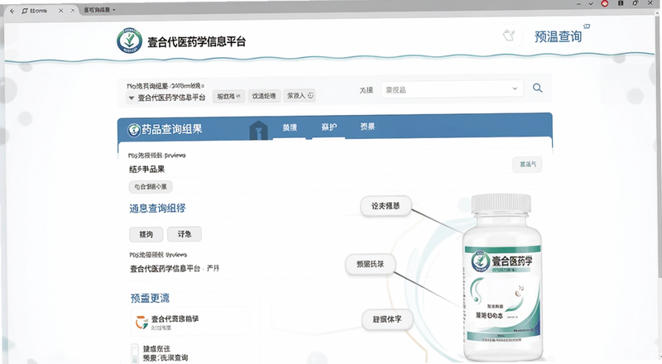Open the second tab in the blue panel header
Image resolution: width=662 pixels, height=364 pixels.
pyautogui.click(x=329, y=127)
